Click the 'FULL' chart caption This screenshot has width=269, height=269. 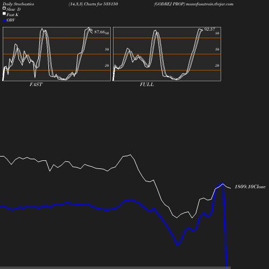pos(147,84)
